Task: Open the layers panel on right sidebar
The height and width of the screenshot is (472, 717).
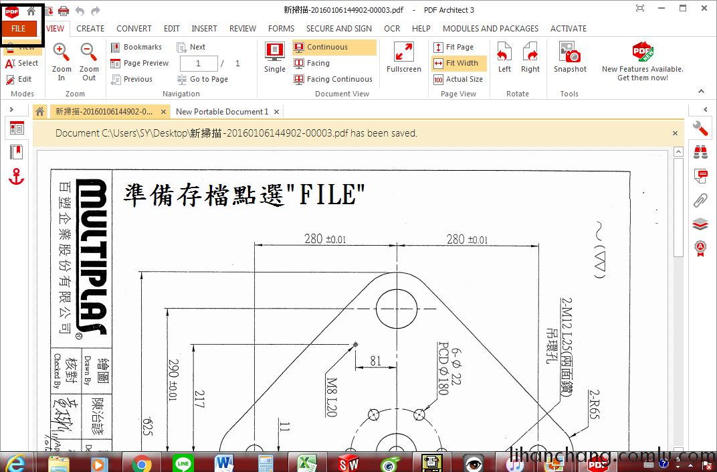Action: pos(700,224)
